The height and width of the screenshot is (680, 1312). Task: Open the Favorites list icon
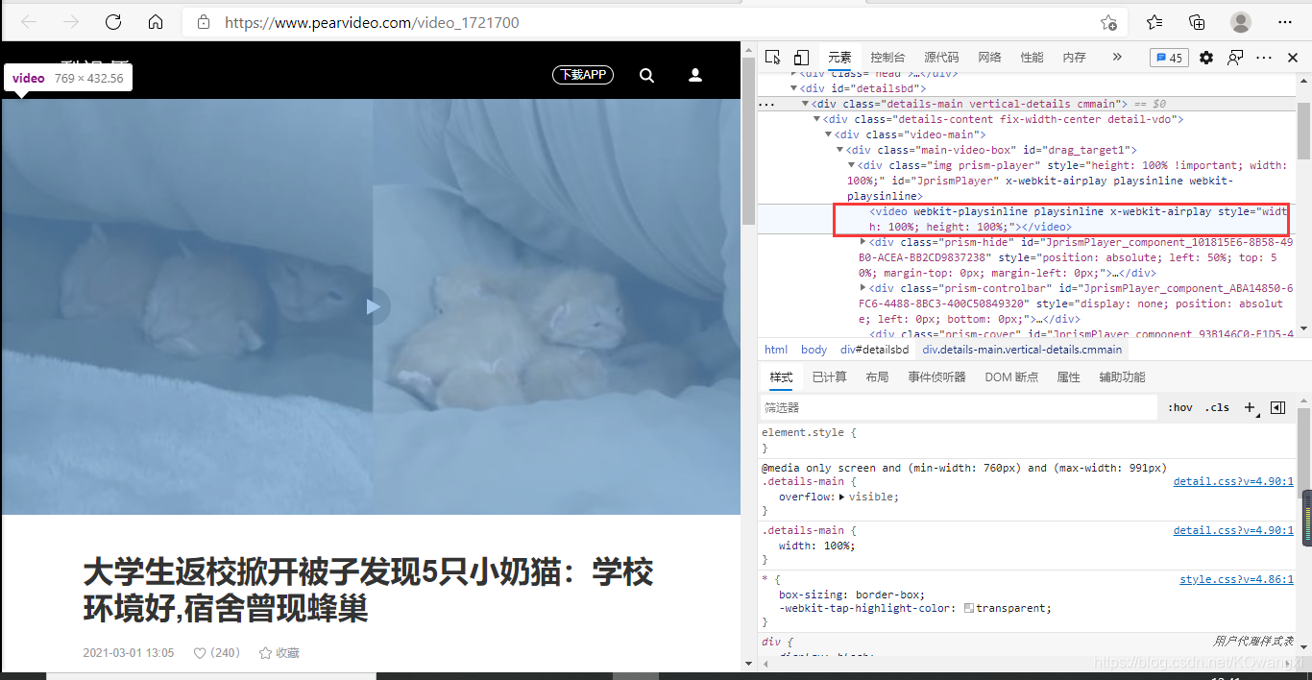[x=1154, y=21]
